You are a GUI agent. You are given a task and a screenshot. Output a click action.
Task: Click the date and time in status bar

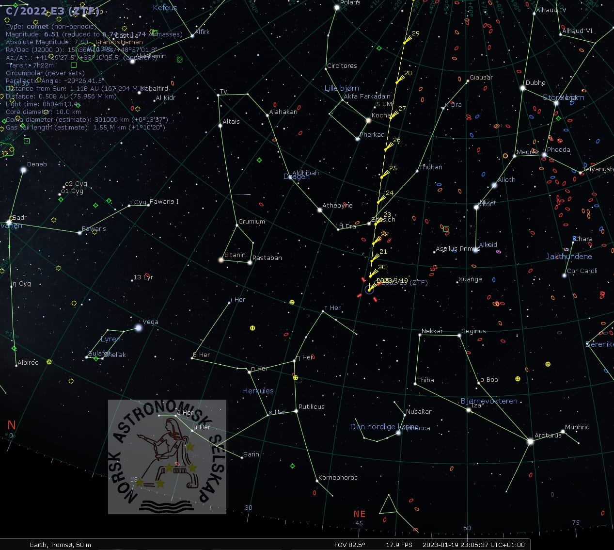click(473, 545)
